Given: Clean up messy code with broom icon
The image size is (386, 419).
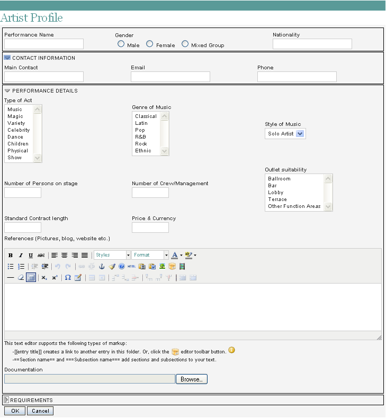Looking at the screenshot, I should coord(112,267).
